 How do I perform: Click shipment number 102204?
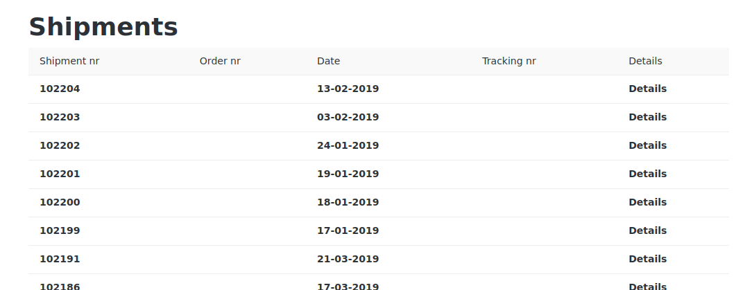coord(60,89)
